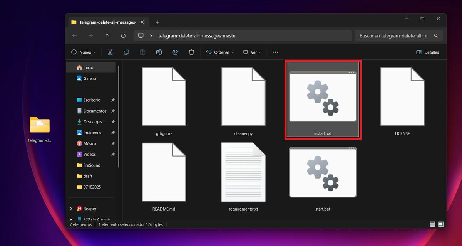The height and width of the screenshot is (246, 462).
Task: Click the Cut scissors icon
Action: click(110, 52)
